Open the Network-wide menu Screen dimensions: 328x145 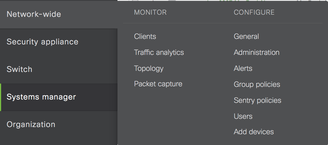34,14
